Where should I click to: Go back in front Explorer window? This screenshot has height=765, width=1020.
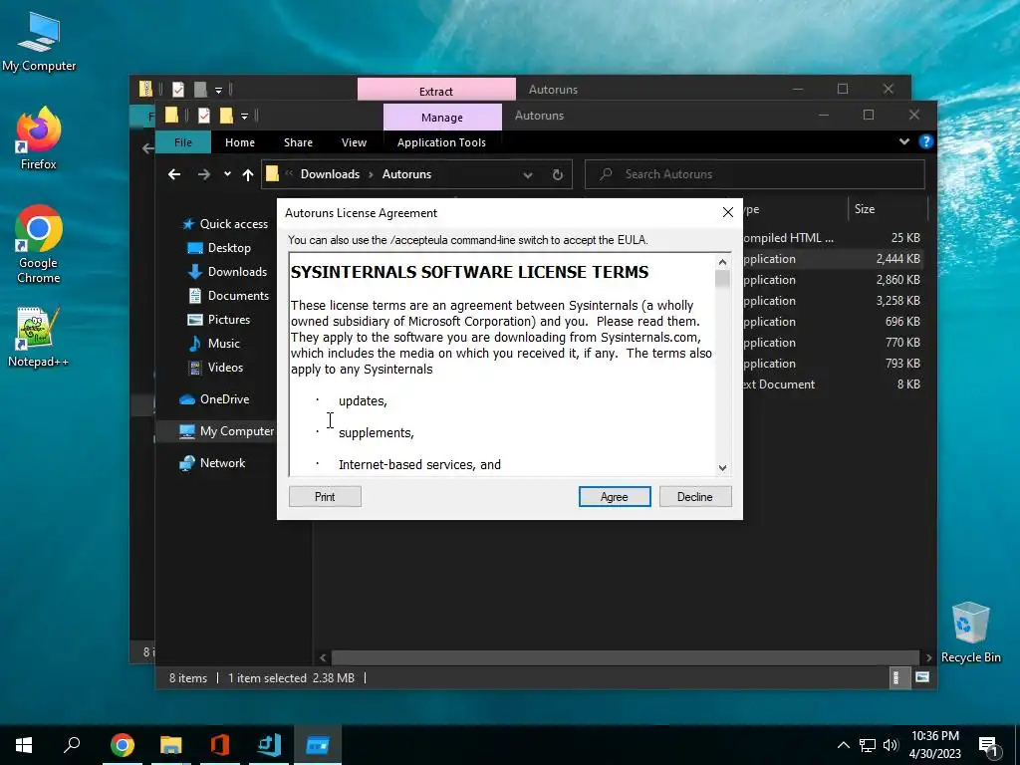(x=174, y=174)
